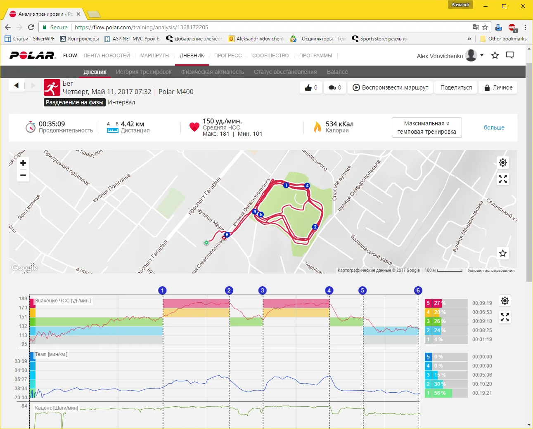
Task: Open the ПРОГРЕСС menu item
Action: tap(228, 56)
